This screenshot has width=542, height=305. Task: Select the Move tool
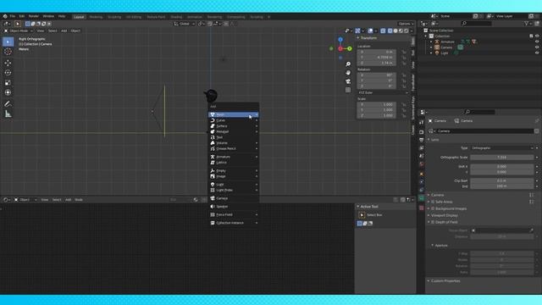tap(8, 63)
